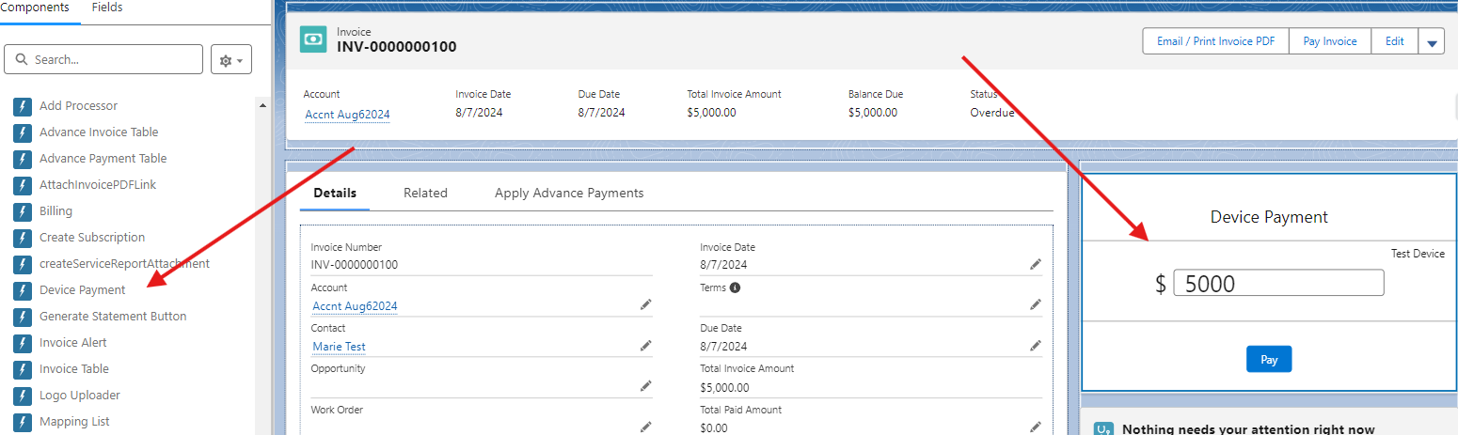
Task: Switch to the Fields tab
Action: click(107, 8)
